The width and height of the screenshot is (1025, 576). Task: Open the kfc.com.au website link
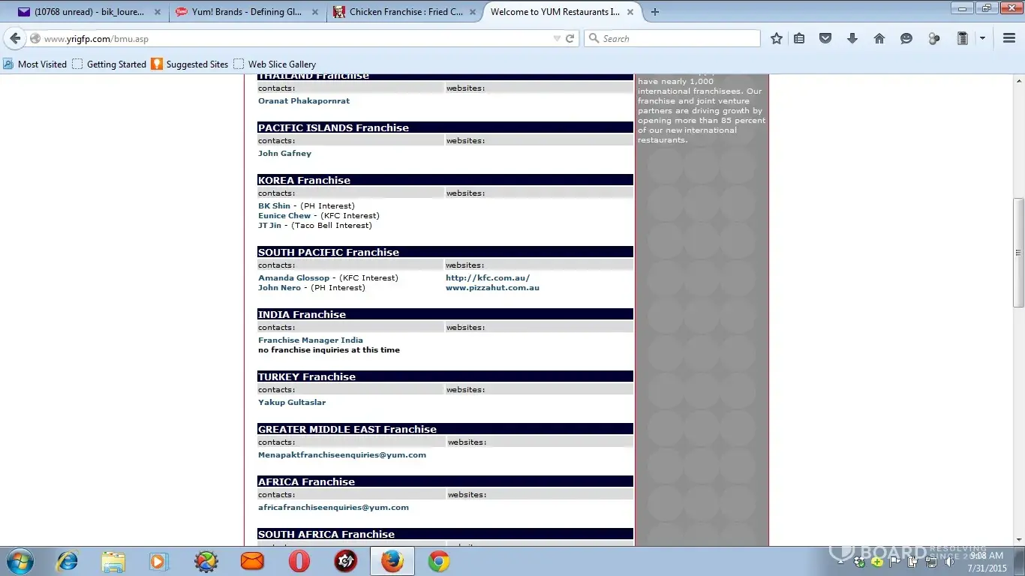488,278
